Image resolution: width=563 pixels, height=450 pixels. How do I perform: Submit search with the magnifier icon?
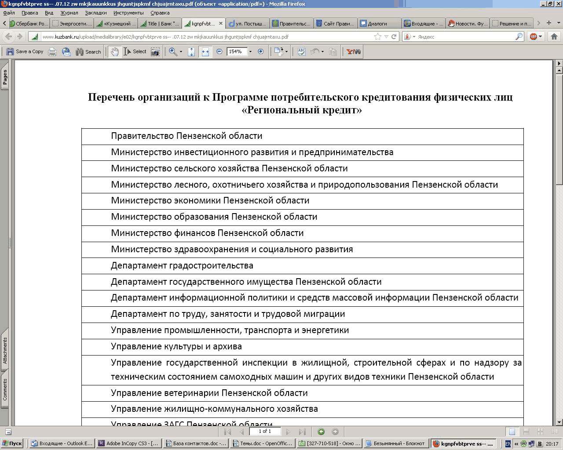tap(519, 36)
